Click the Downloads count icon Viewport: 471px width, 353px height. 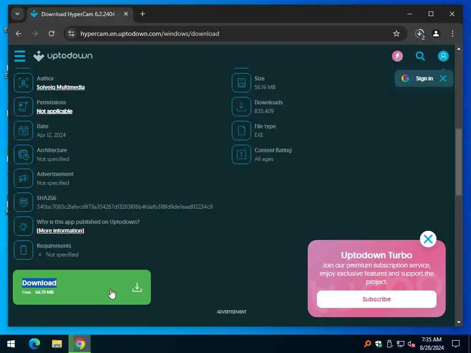(241, 107)
